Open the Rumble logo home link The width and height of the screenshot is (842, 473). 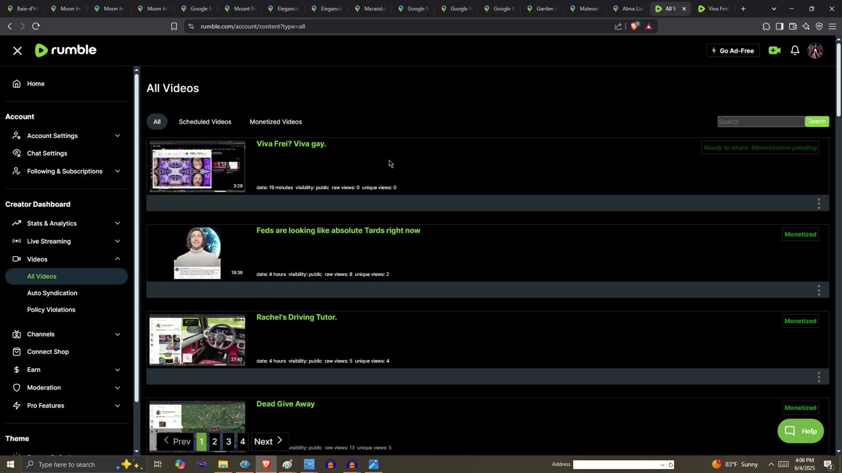66,51
